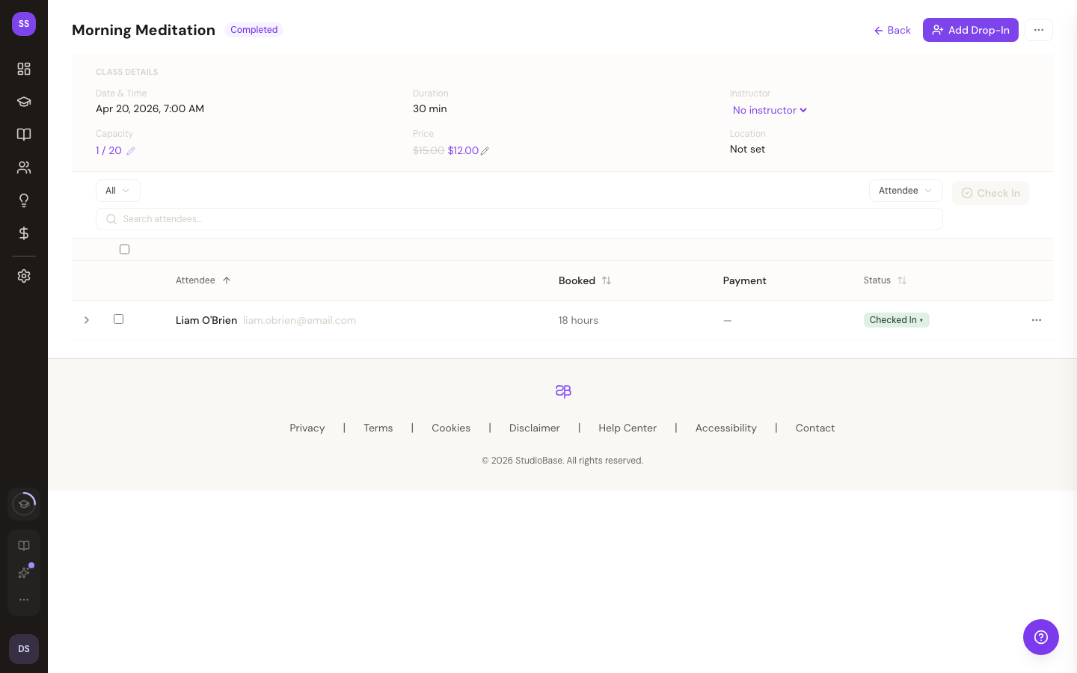The width and height of the screenshot is (1077, 673).
Task: Click the Add Drop-In button
Action: click(970, 30)
